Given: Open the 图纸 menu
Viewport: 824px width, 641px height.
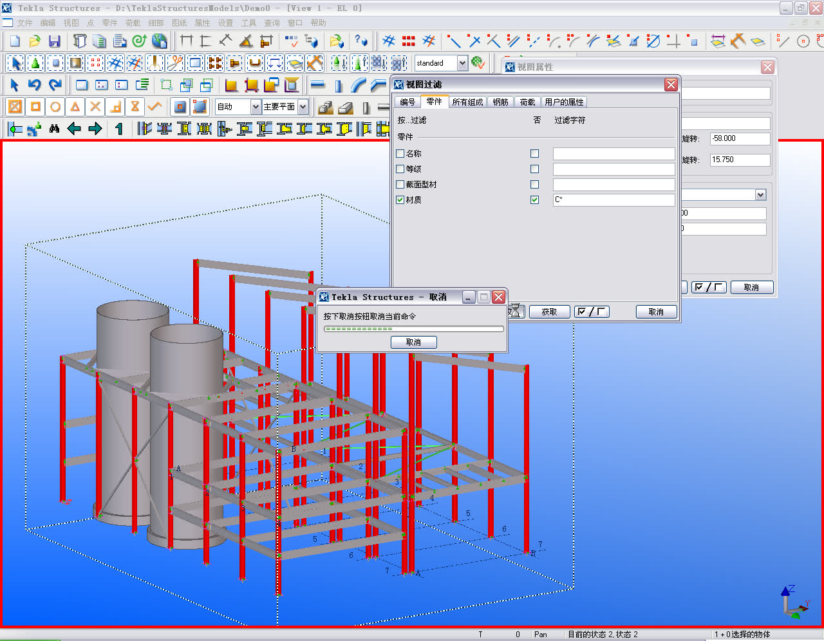Looking at the screenshot, I should tap(179, 23).
